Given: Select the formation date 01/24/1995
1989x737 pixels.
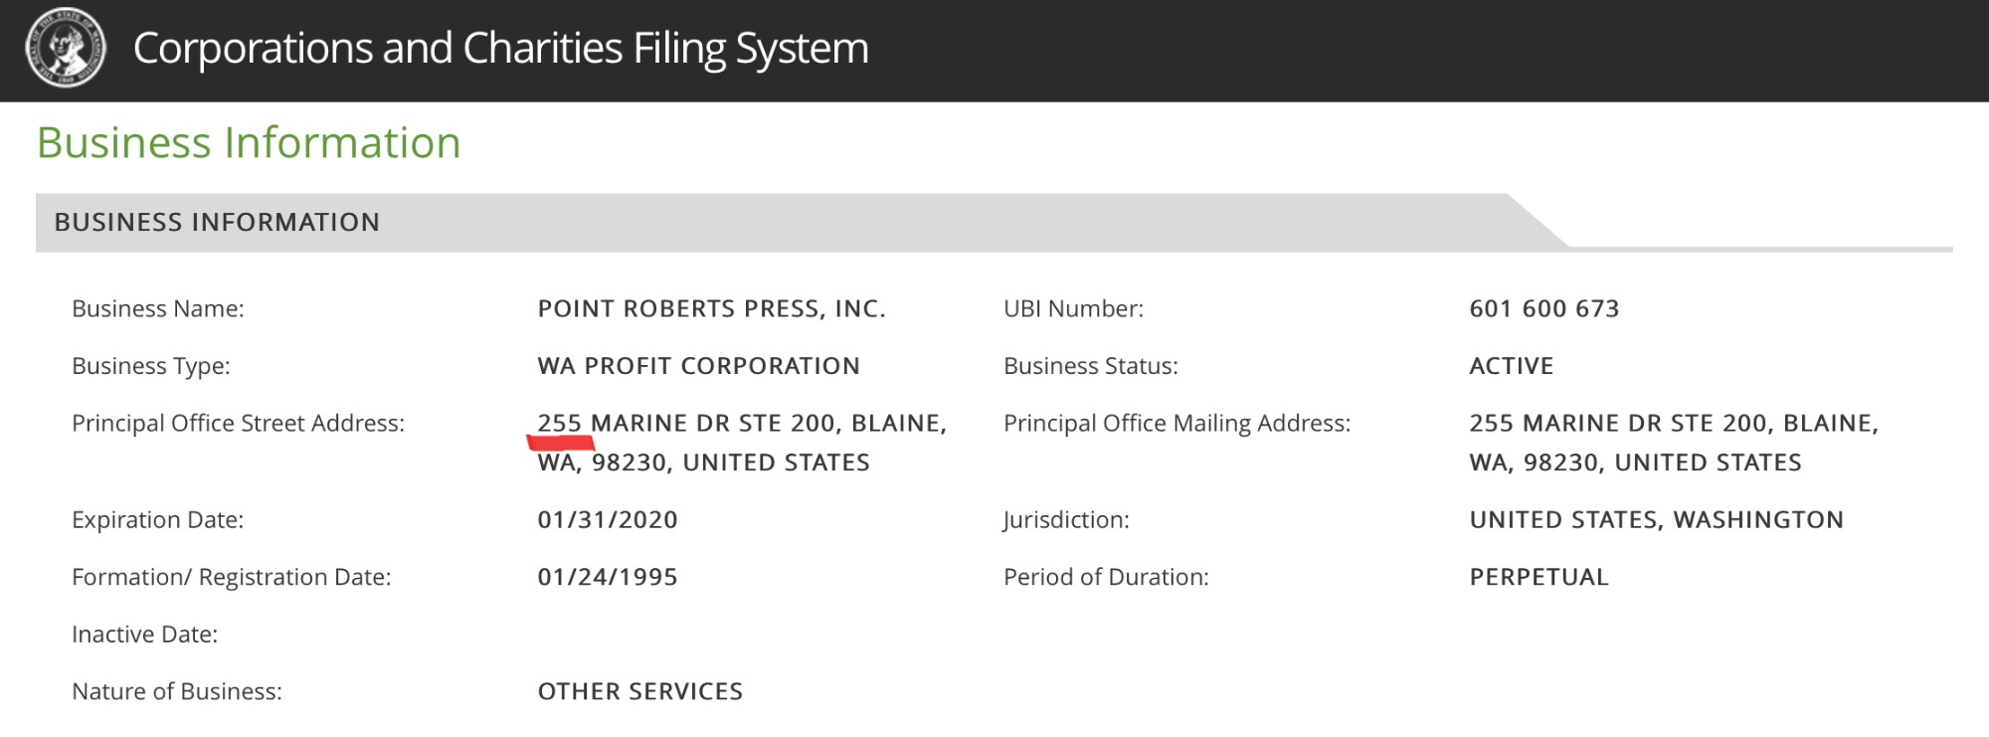Looking at the screenshot, I should pos(607,577).
